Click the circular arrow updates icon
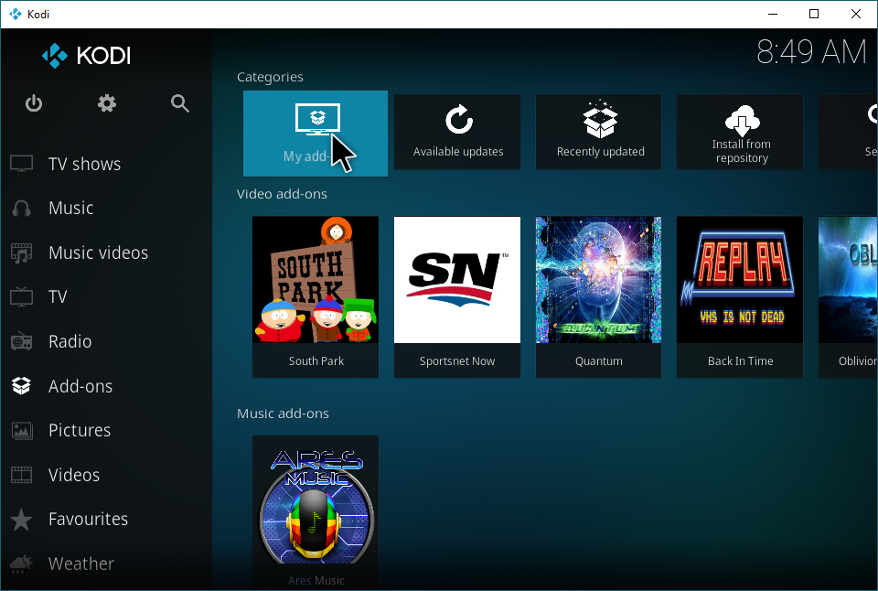Viewport: 878px width, 591px height. pos(458,119)
